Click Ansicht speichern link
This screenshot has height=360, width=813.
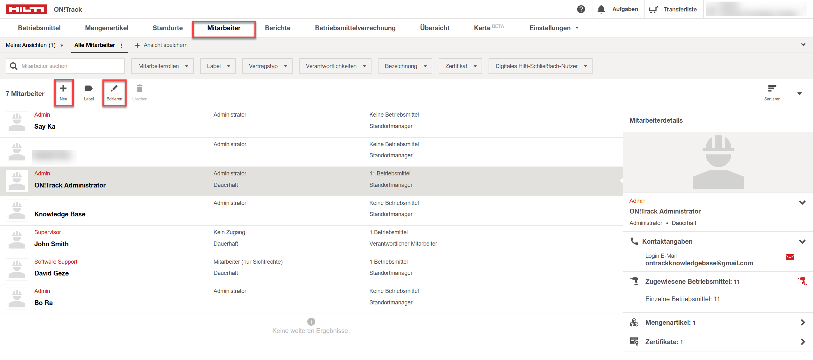(x=165, y=45)
